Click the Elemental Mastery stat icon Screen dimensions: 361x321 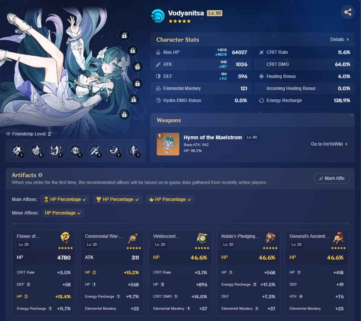[158, 88]
